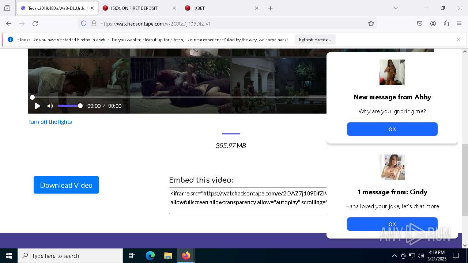
Task: Go back with the back arrow
Action: pyautogui.click(x=9, y=23)
